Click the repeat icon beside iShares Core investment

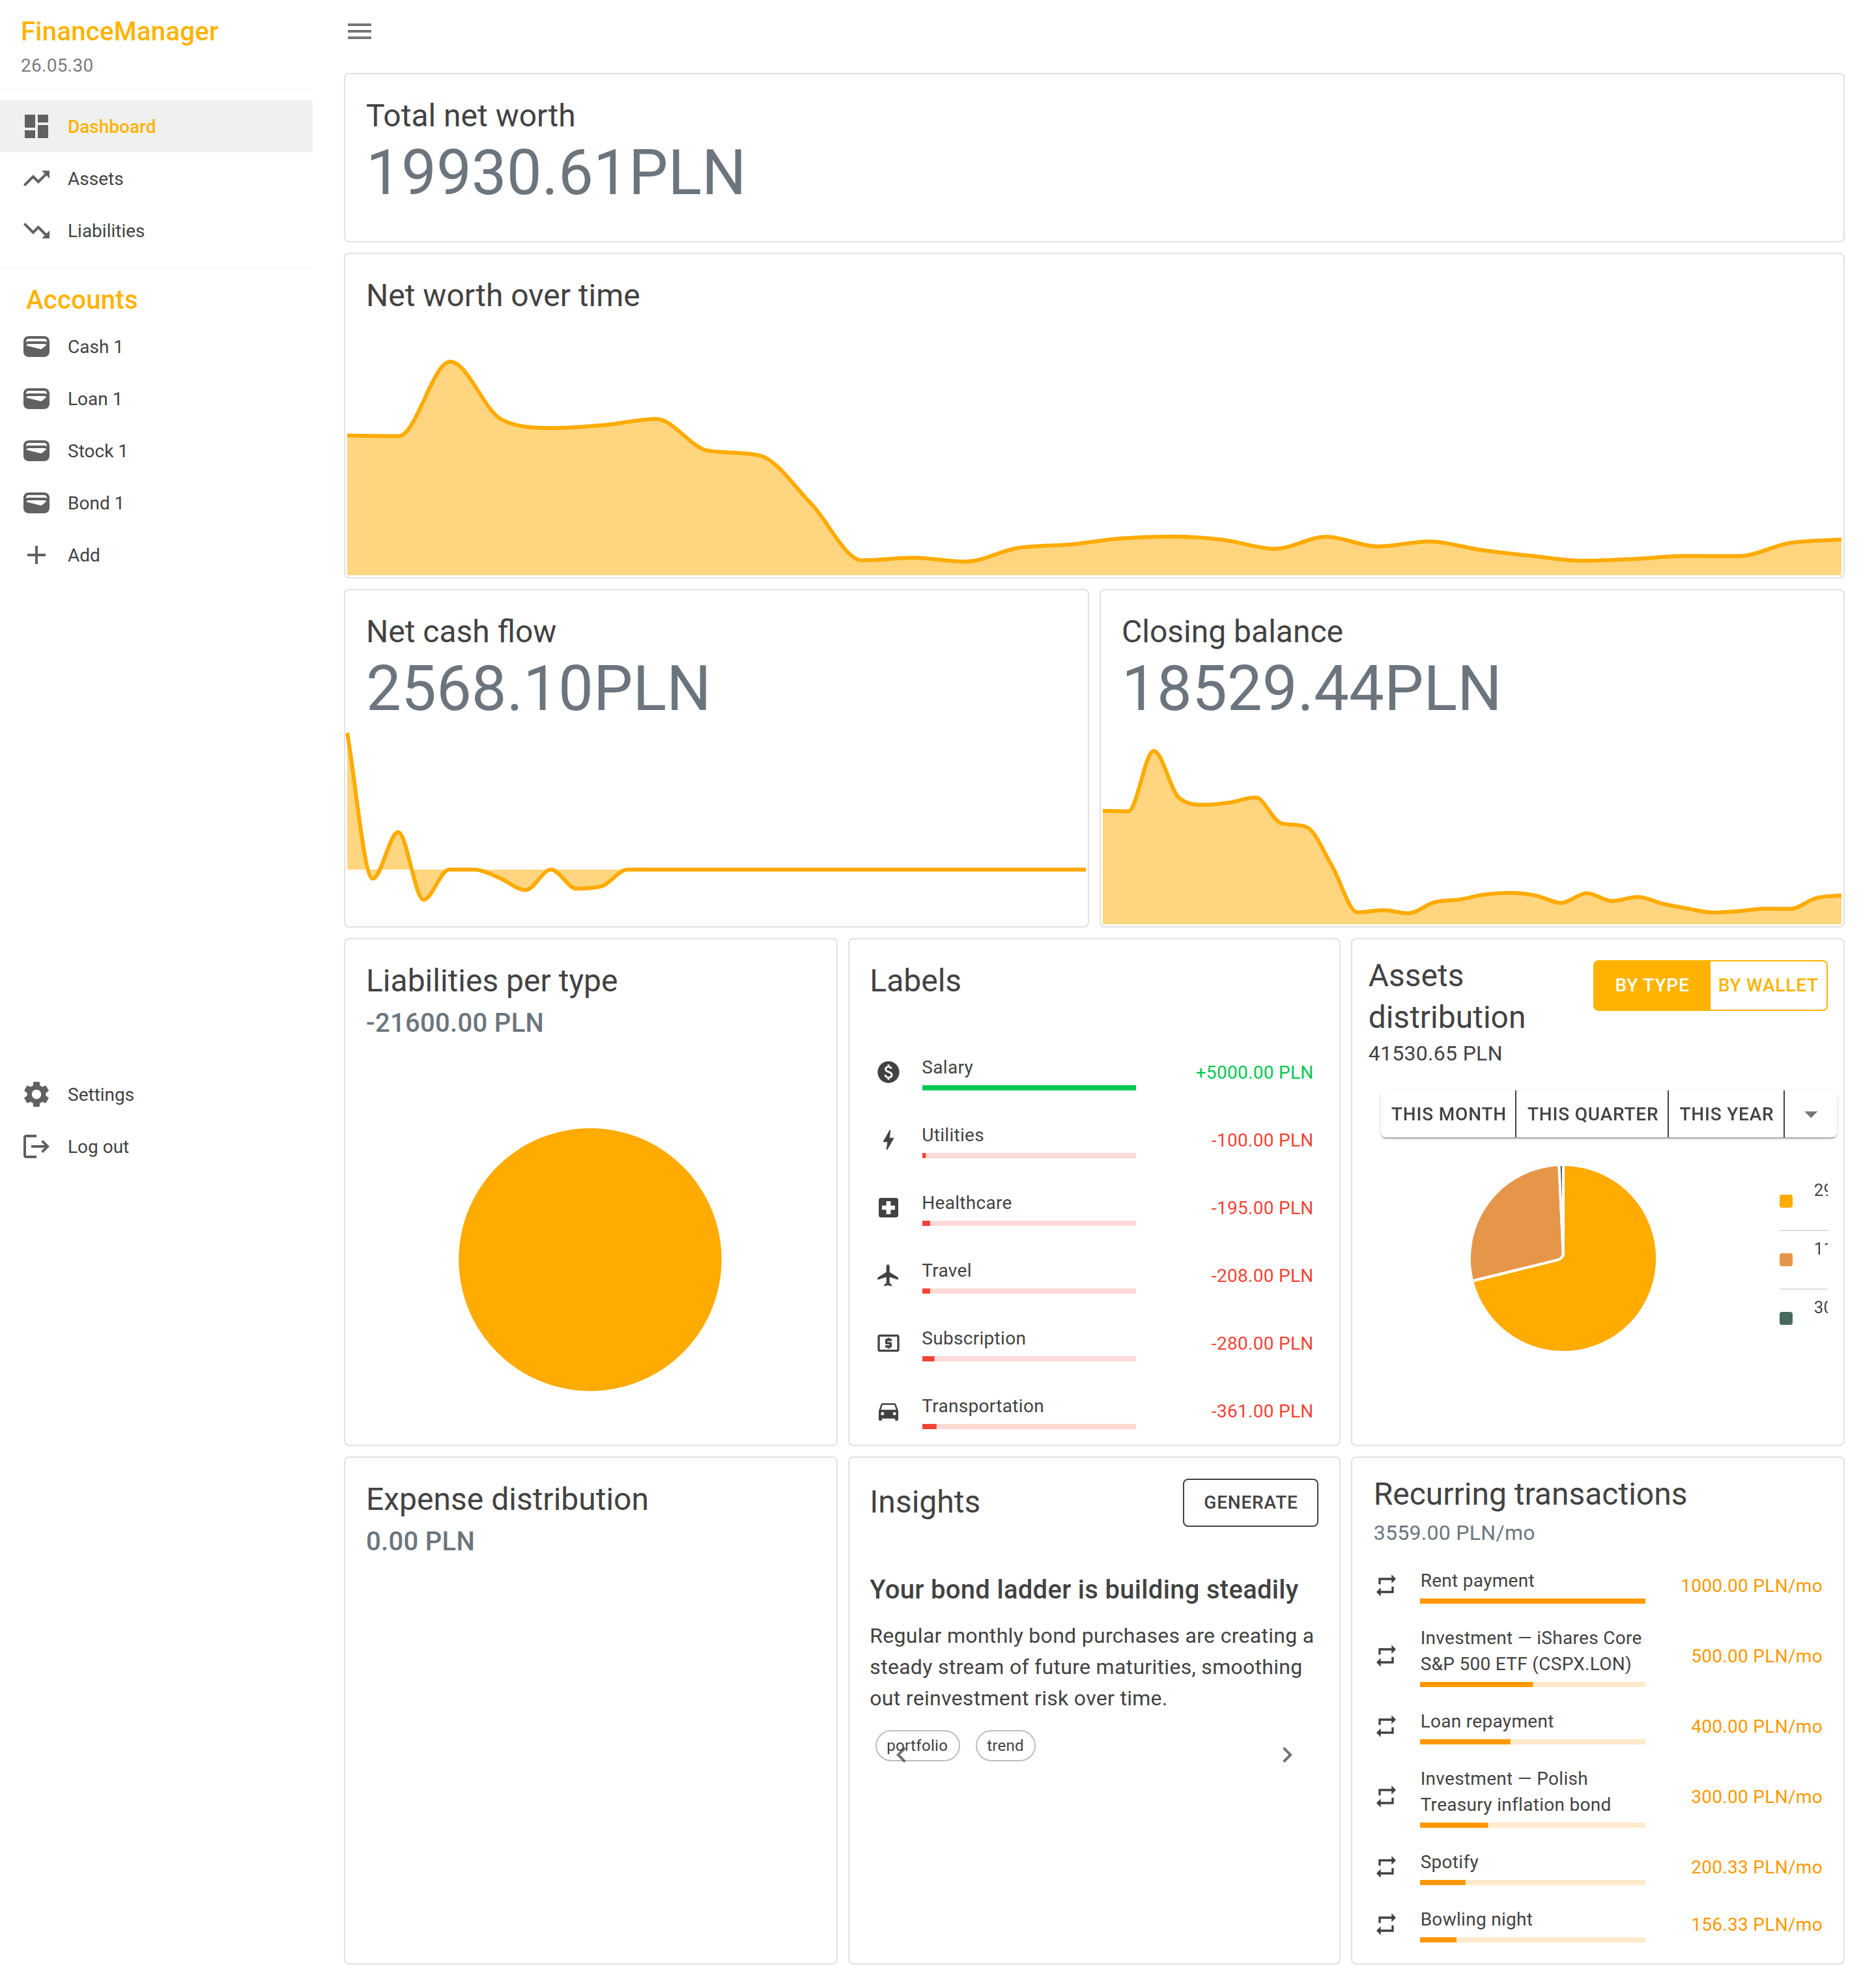tap(1386, 1655)
